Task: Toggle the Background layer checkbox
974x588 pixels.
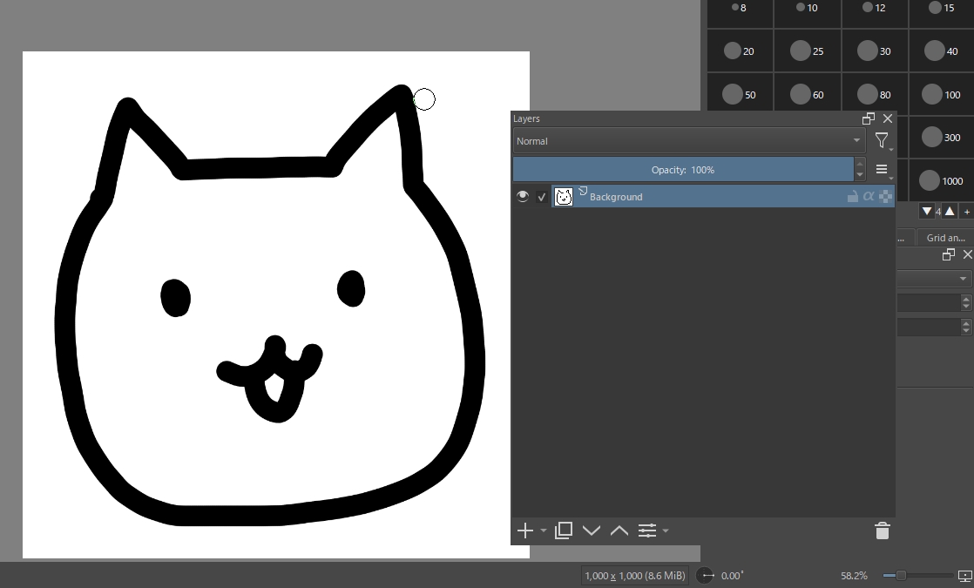Action: click(x=542, y=197)
